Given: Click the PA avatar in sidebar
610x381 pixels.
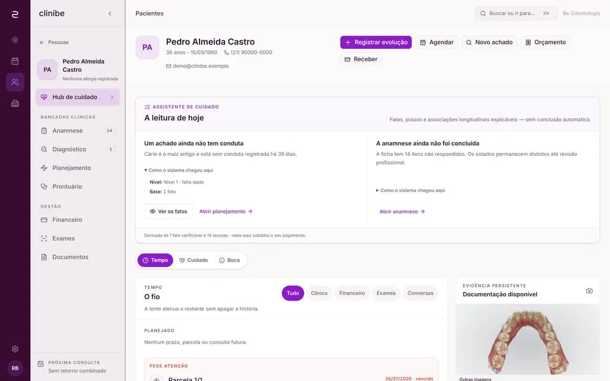Looking at the screenshot, I should coord(48,69).
